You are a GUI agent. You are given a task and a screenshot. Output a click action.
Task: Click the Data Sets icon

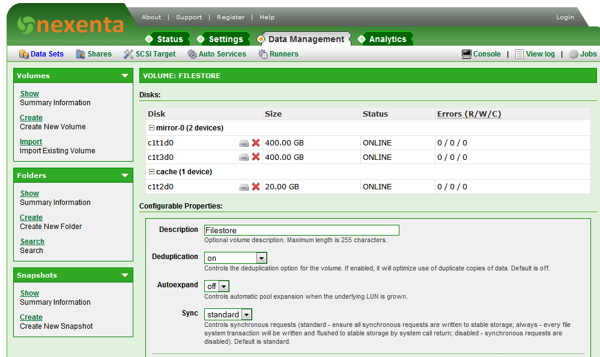(24, 54)
